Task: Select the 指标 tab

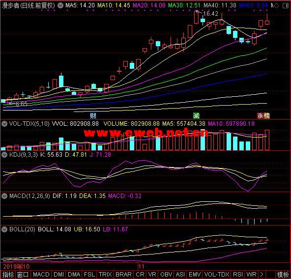Action: [x=8, y=275]
